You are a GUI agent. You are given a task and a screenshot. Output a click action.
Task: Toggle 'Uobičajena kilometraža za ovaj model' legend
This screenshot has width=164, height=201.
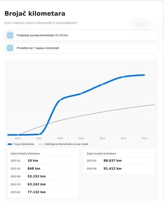pos(64,144)
